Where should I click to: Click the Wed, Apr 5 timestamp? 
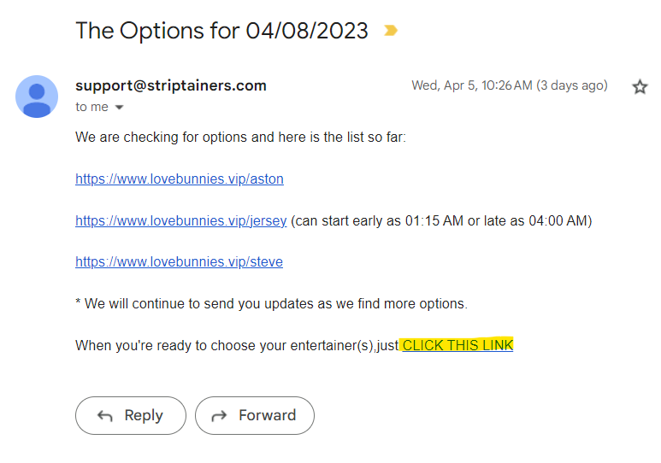coord(510,85)
